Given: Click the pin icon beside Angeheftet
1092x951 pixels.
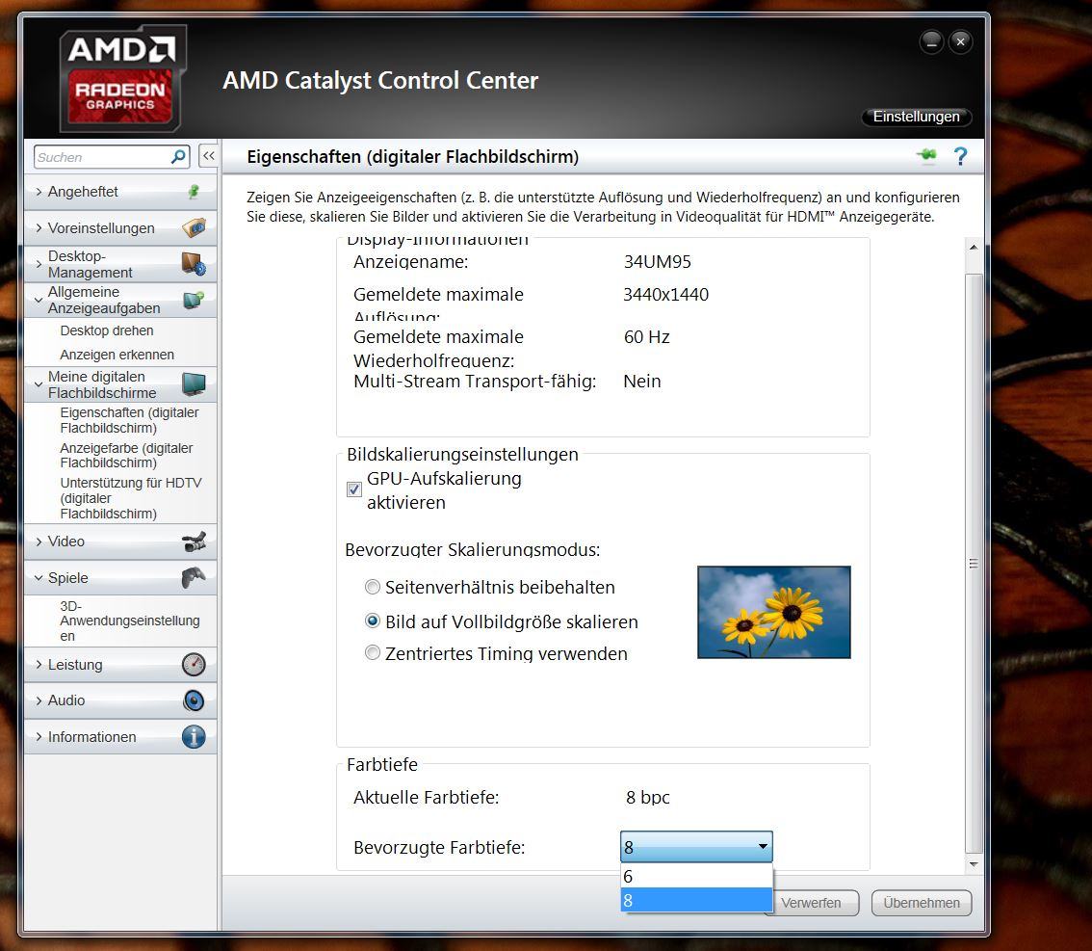Looking at the screenshot, I should [x=194, y=192].
